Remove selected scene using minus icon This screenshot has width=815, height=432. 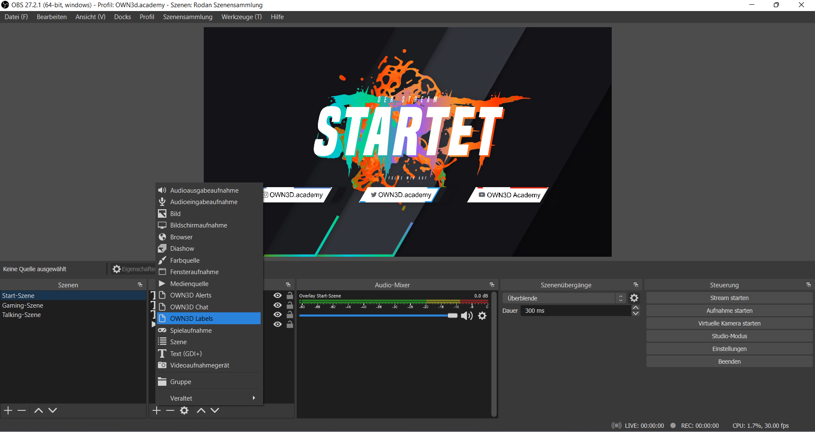[x=22, y=410]
